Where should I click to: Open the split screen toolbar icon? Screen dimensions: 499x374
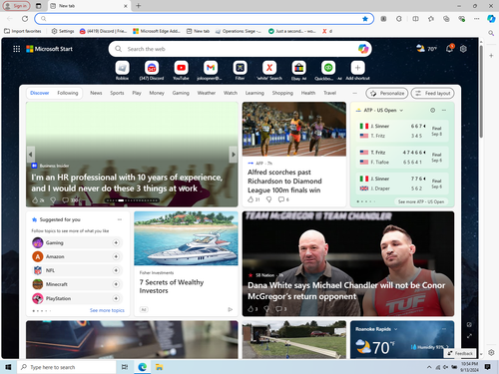(415, 19)
